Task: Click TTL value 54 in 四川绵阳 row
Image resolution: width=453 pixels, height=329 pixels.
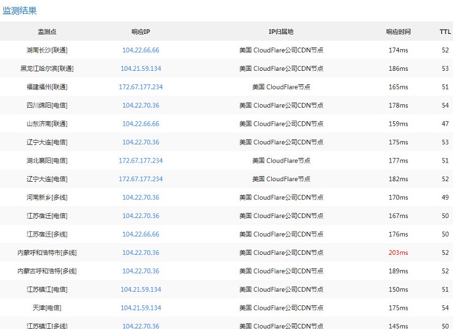Action: [x=445, y=105]
